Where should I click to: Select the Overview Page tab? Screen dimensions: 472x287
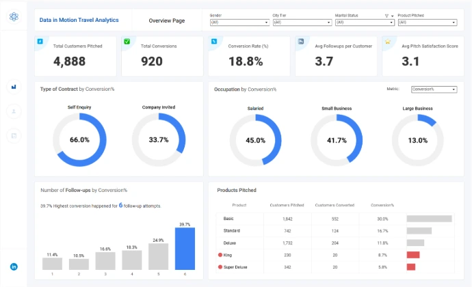166,20
